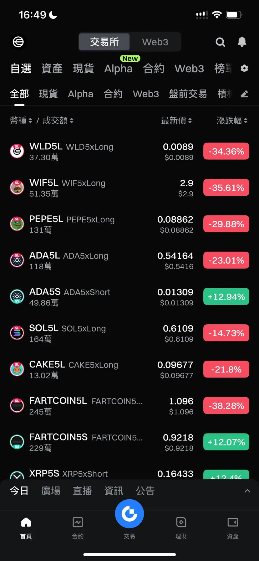Sort list by 最新價
This screenshot has height=561, width=259.
point(176,121)
